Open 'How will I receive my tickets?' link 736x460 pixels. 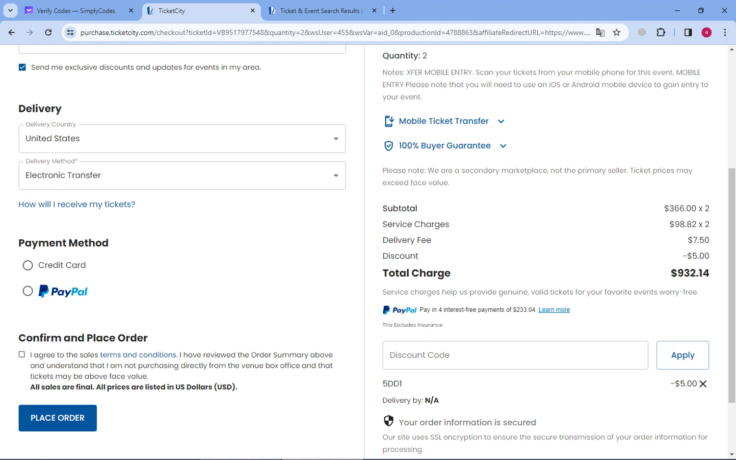point(77,204)
